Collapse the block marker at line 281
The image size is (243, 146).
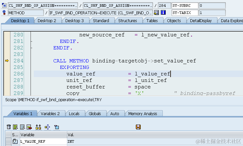pos(31,41)
